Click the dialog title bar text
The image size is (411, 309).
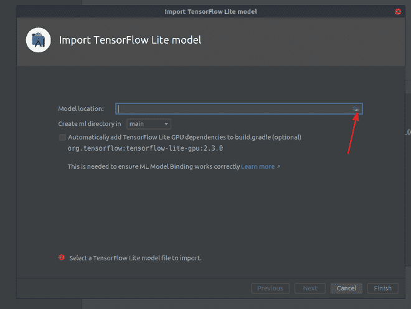pyautogui.click(x=210, y=11)
